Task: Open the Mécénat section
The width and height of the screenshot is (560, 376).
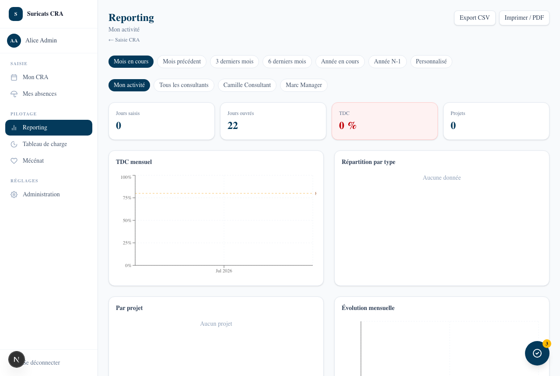Action: (49, 161)
